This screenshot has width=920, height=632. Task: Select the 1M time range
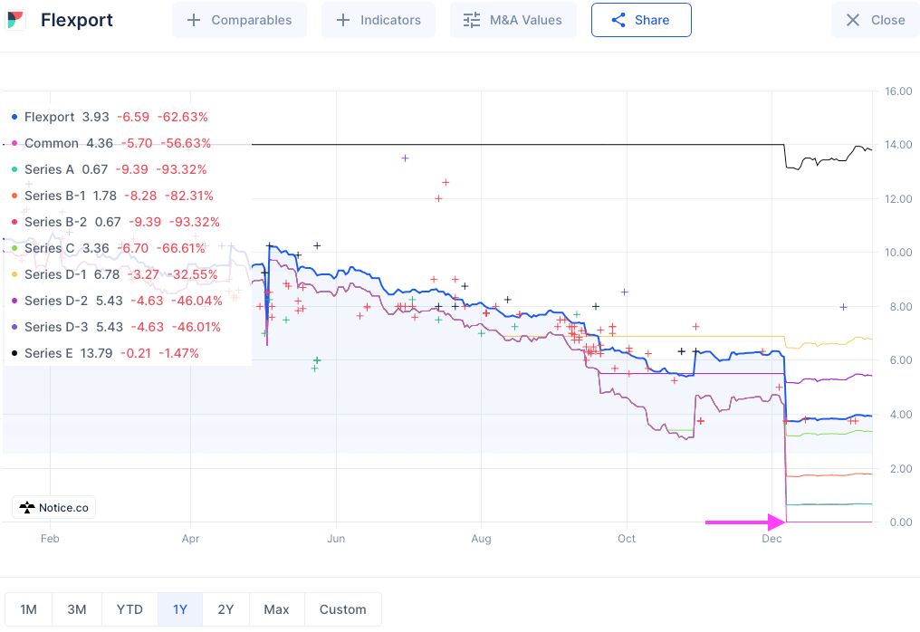tap(29, 609)
